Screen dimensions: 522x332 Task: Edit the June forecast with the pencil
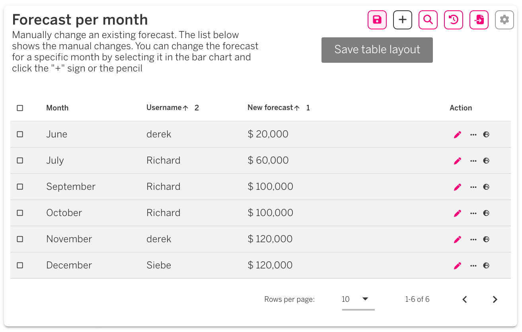458,135
